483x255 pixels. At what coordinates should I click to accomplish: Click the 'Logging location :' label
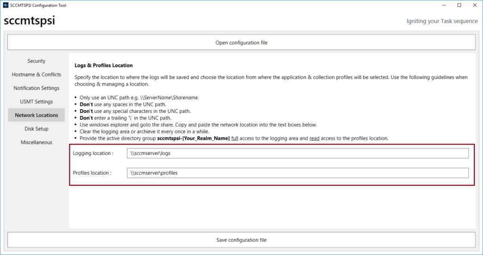93,153
